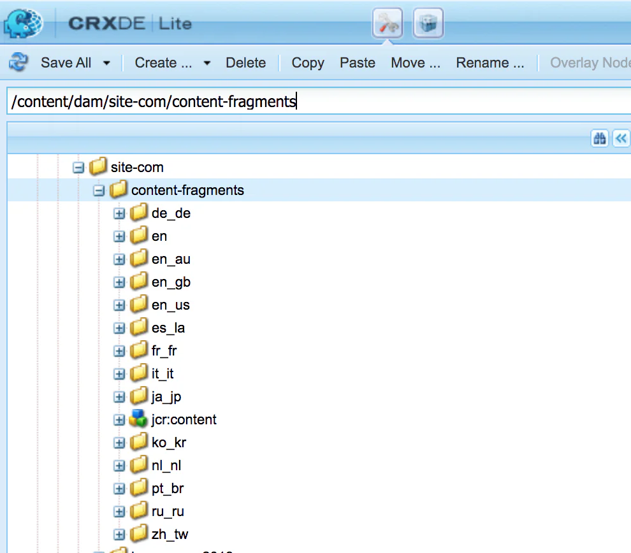Viewport: 631px width, 553px height.
Task: Collapse the panel with double-arrow icon
Action: pyautogui.click(x=621, y=139)
